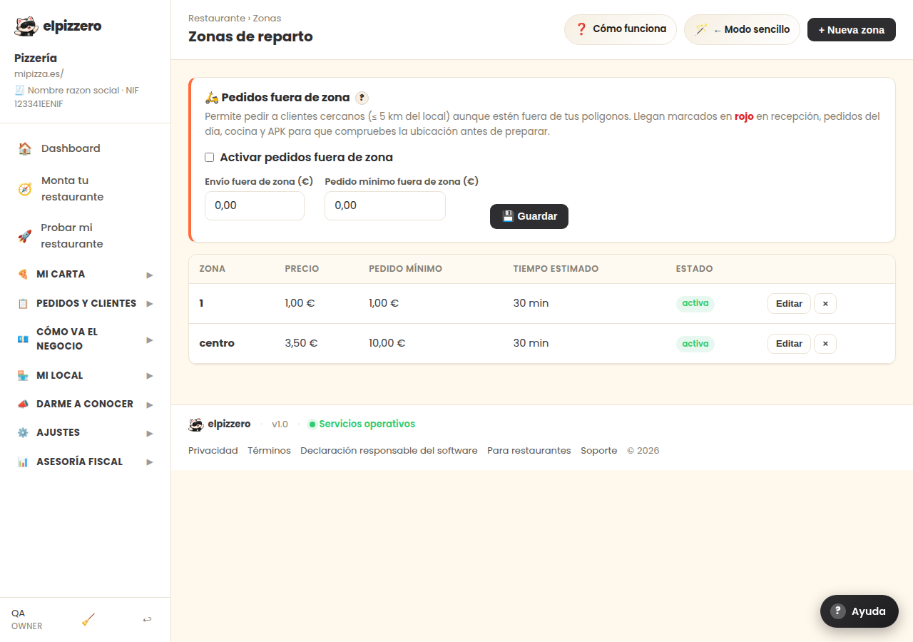Edit zone 1
This screenshot has height=642, width=913.
pos(789,303)
